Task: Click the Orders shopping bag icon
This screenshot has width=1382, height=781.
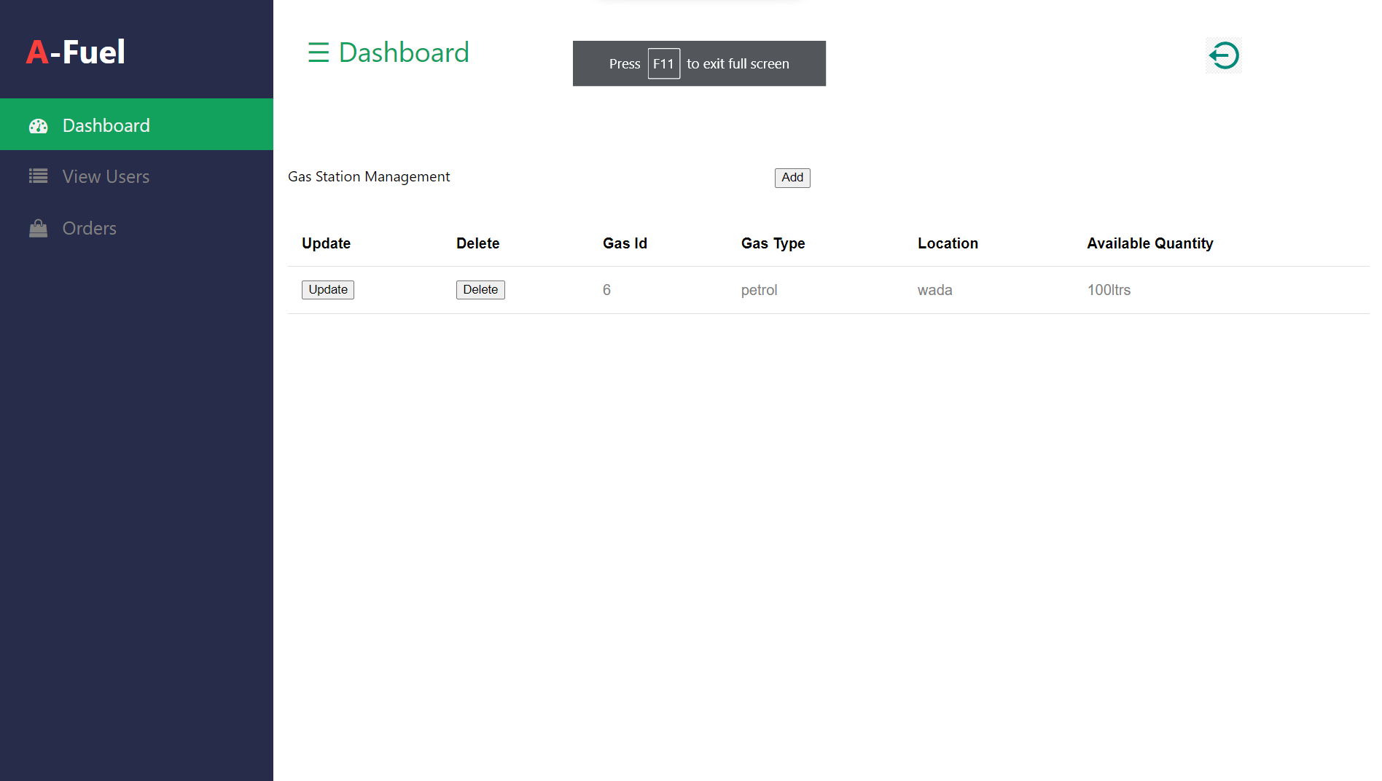Action: (38, 229)
